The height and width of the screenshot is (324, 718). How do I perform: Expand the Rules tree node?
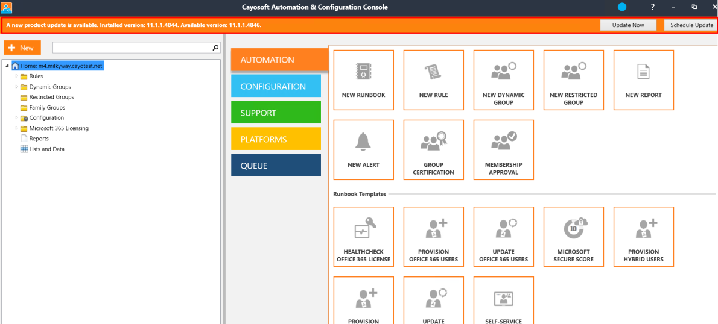coord(16,76)
